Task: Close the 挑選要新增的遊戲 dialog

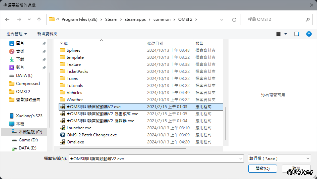Action: pyautogui.click(x=312, y=5)
